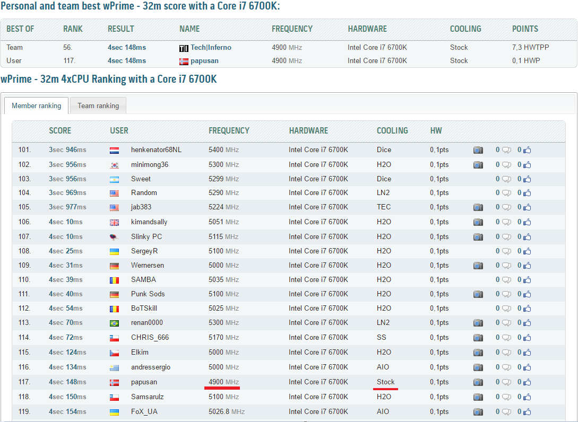
Task: Open comment bubble for FoX_UA's score
Action: (506, 412)
